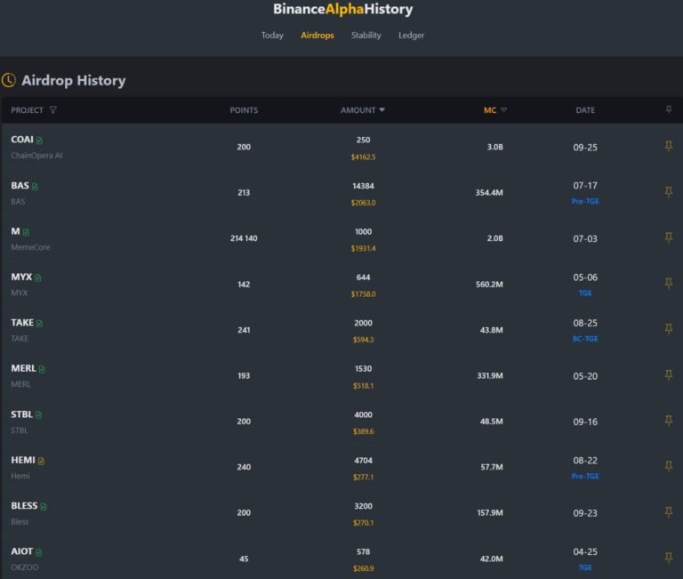Click the DATE column header

tap(585, 110)
